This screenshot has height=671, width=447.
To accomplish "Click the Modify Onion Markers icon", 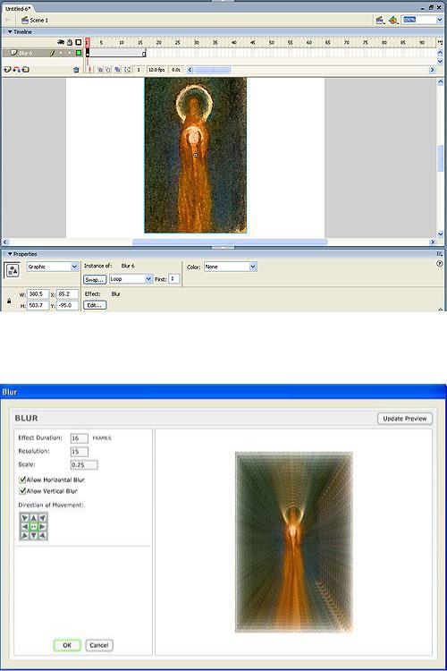I will [127, 69].
